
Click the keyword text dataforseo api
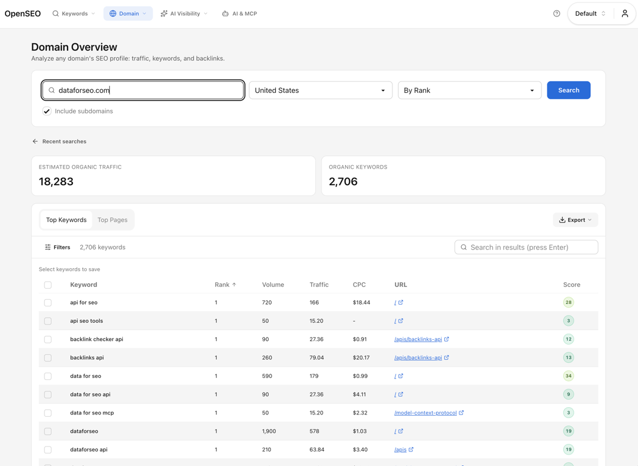coord(89,450)
